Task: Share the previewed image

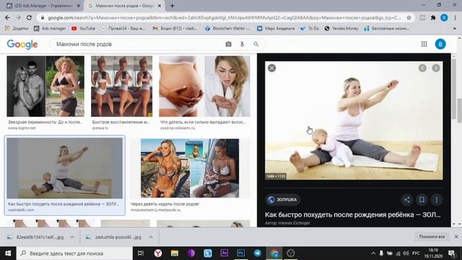Action: click(407, 199)
